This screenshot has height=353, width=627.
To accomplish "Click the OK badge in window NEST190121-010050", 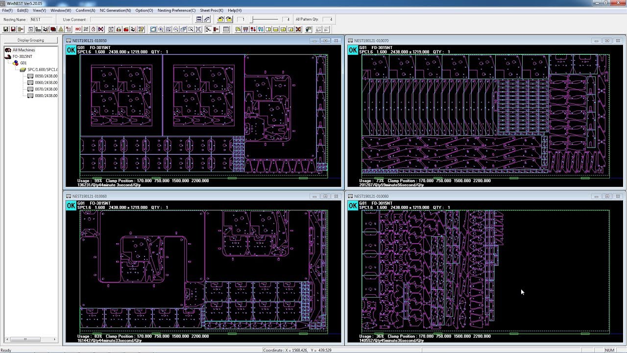I will [71, 50].
